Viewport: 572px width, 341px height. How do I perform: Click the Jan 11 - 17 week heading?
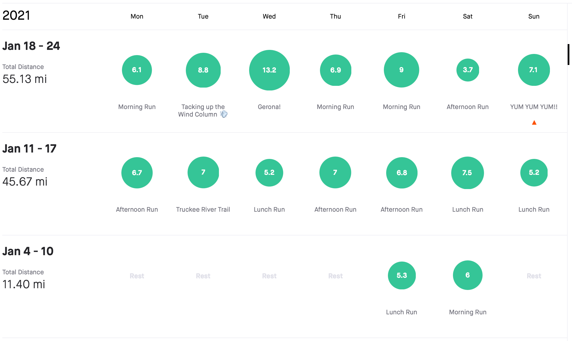pos(29,148)
